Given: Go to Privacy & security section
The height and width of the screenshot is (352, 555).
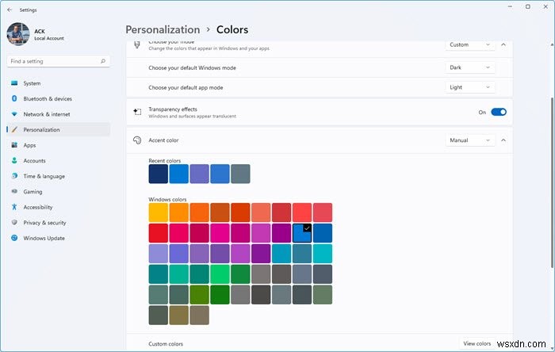Looking at the screenshot, I should pyautogui.click(x=44, y=223).
